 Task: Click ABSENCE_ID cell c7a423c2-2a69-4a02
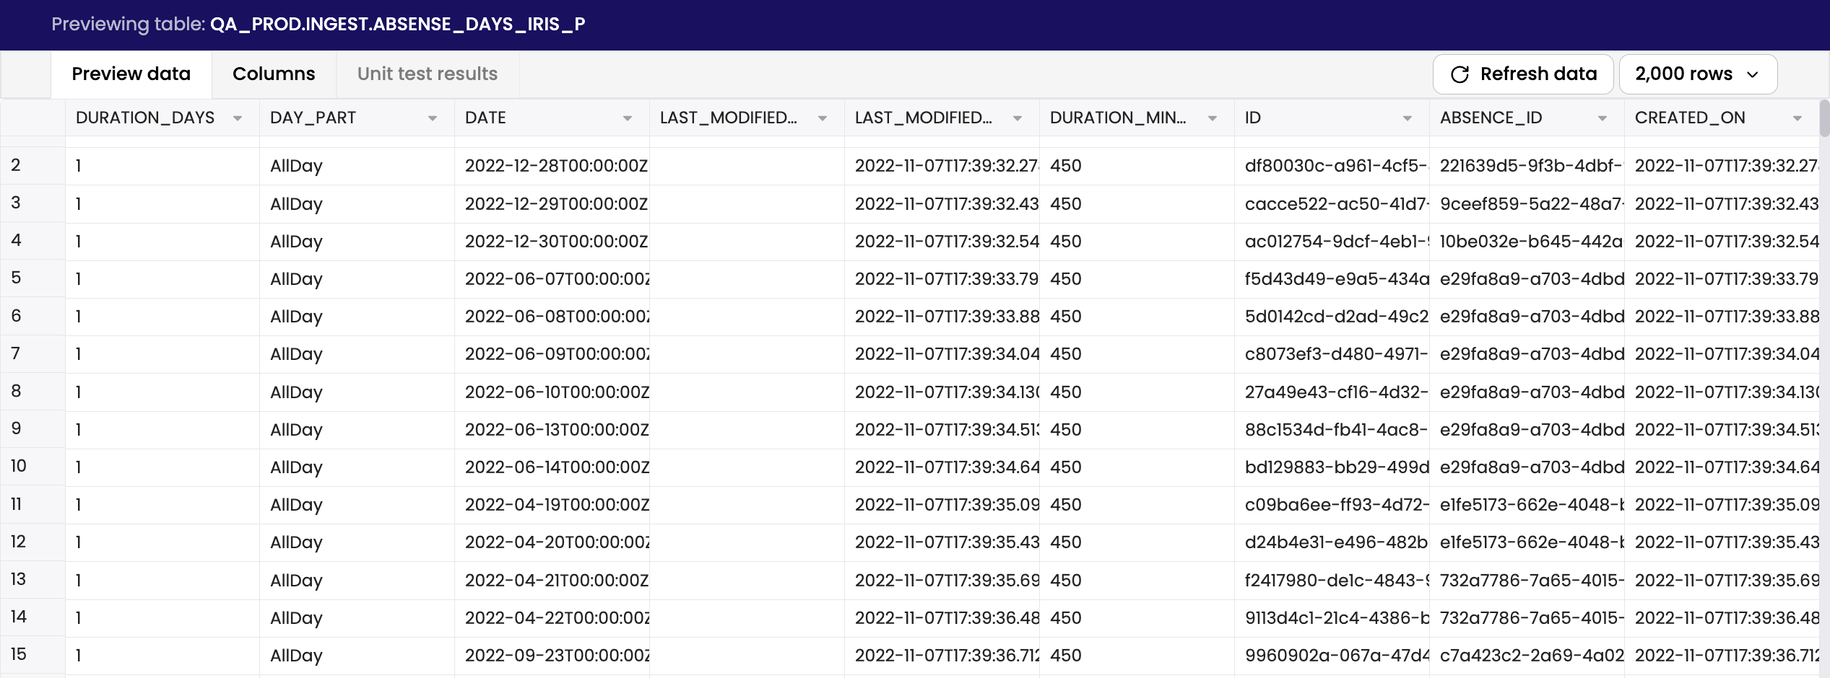point(1527,656)
